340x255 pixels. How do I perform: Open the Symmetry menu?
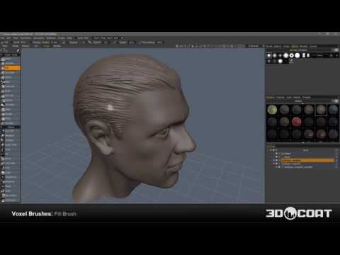(25, 38)
